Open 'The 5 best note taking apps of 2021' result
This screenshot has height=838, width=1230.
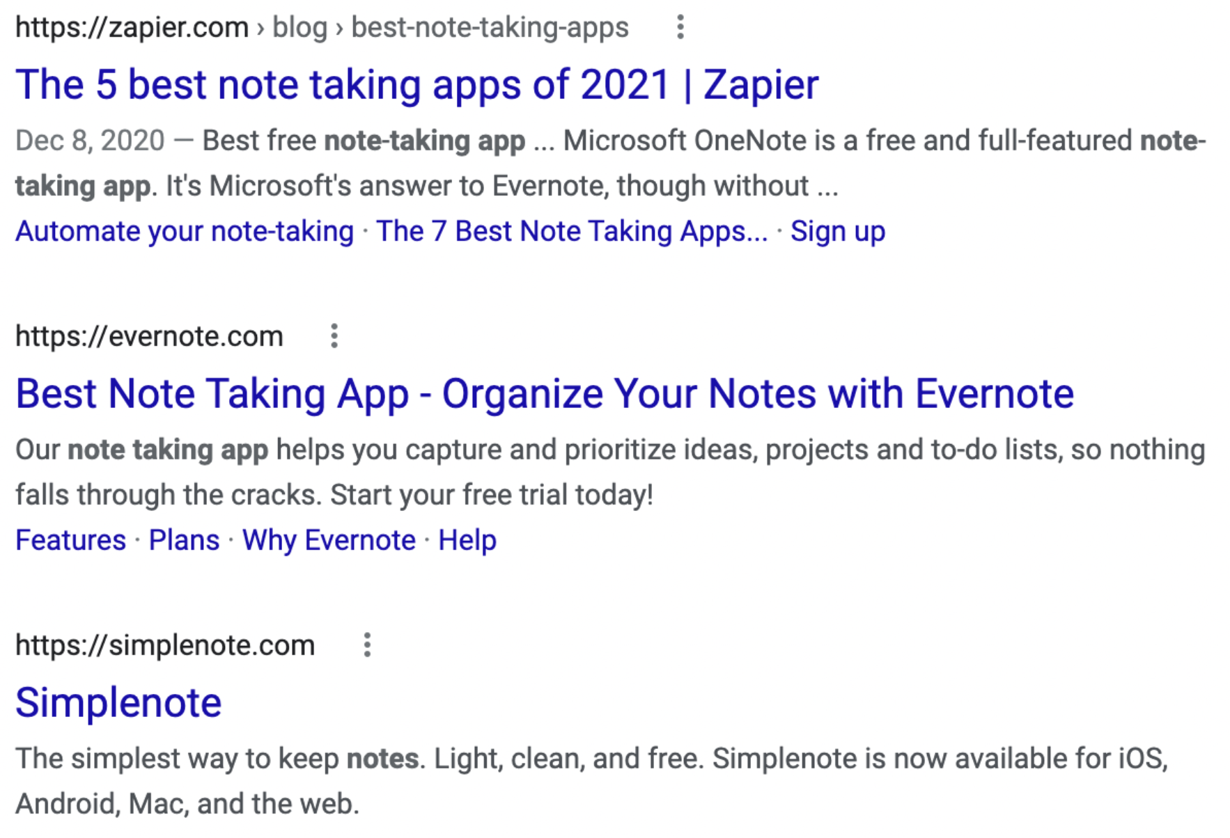tap(417, 85)
